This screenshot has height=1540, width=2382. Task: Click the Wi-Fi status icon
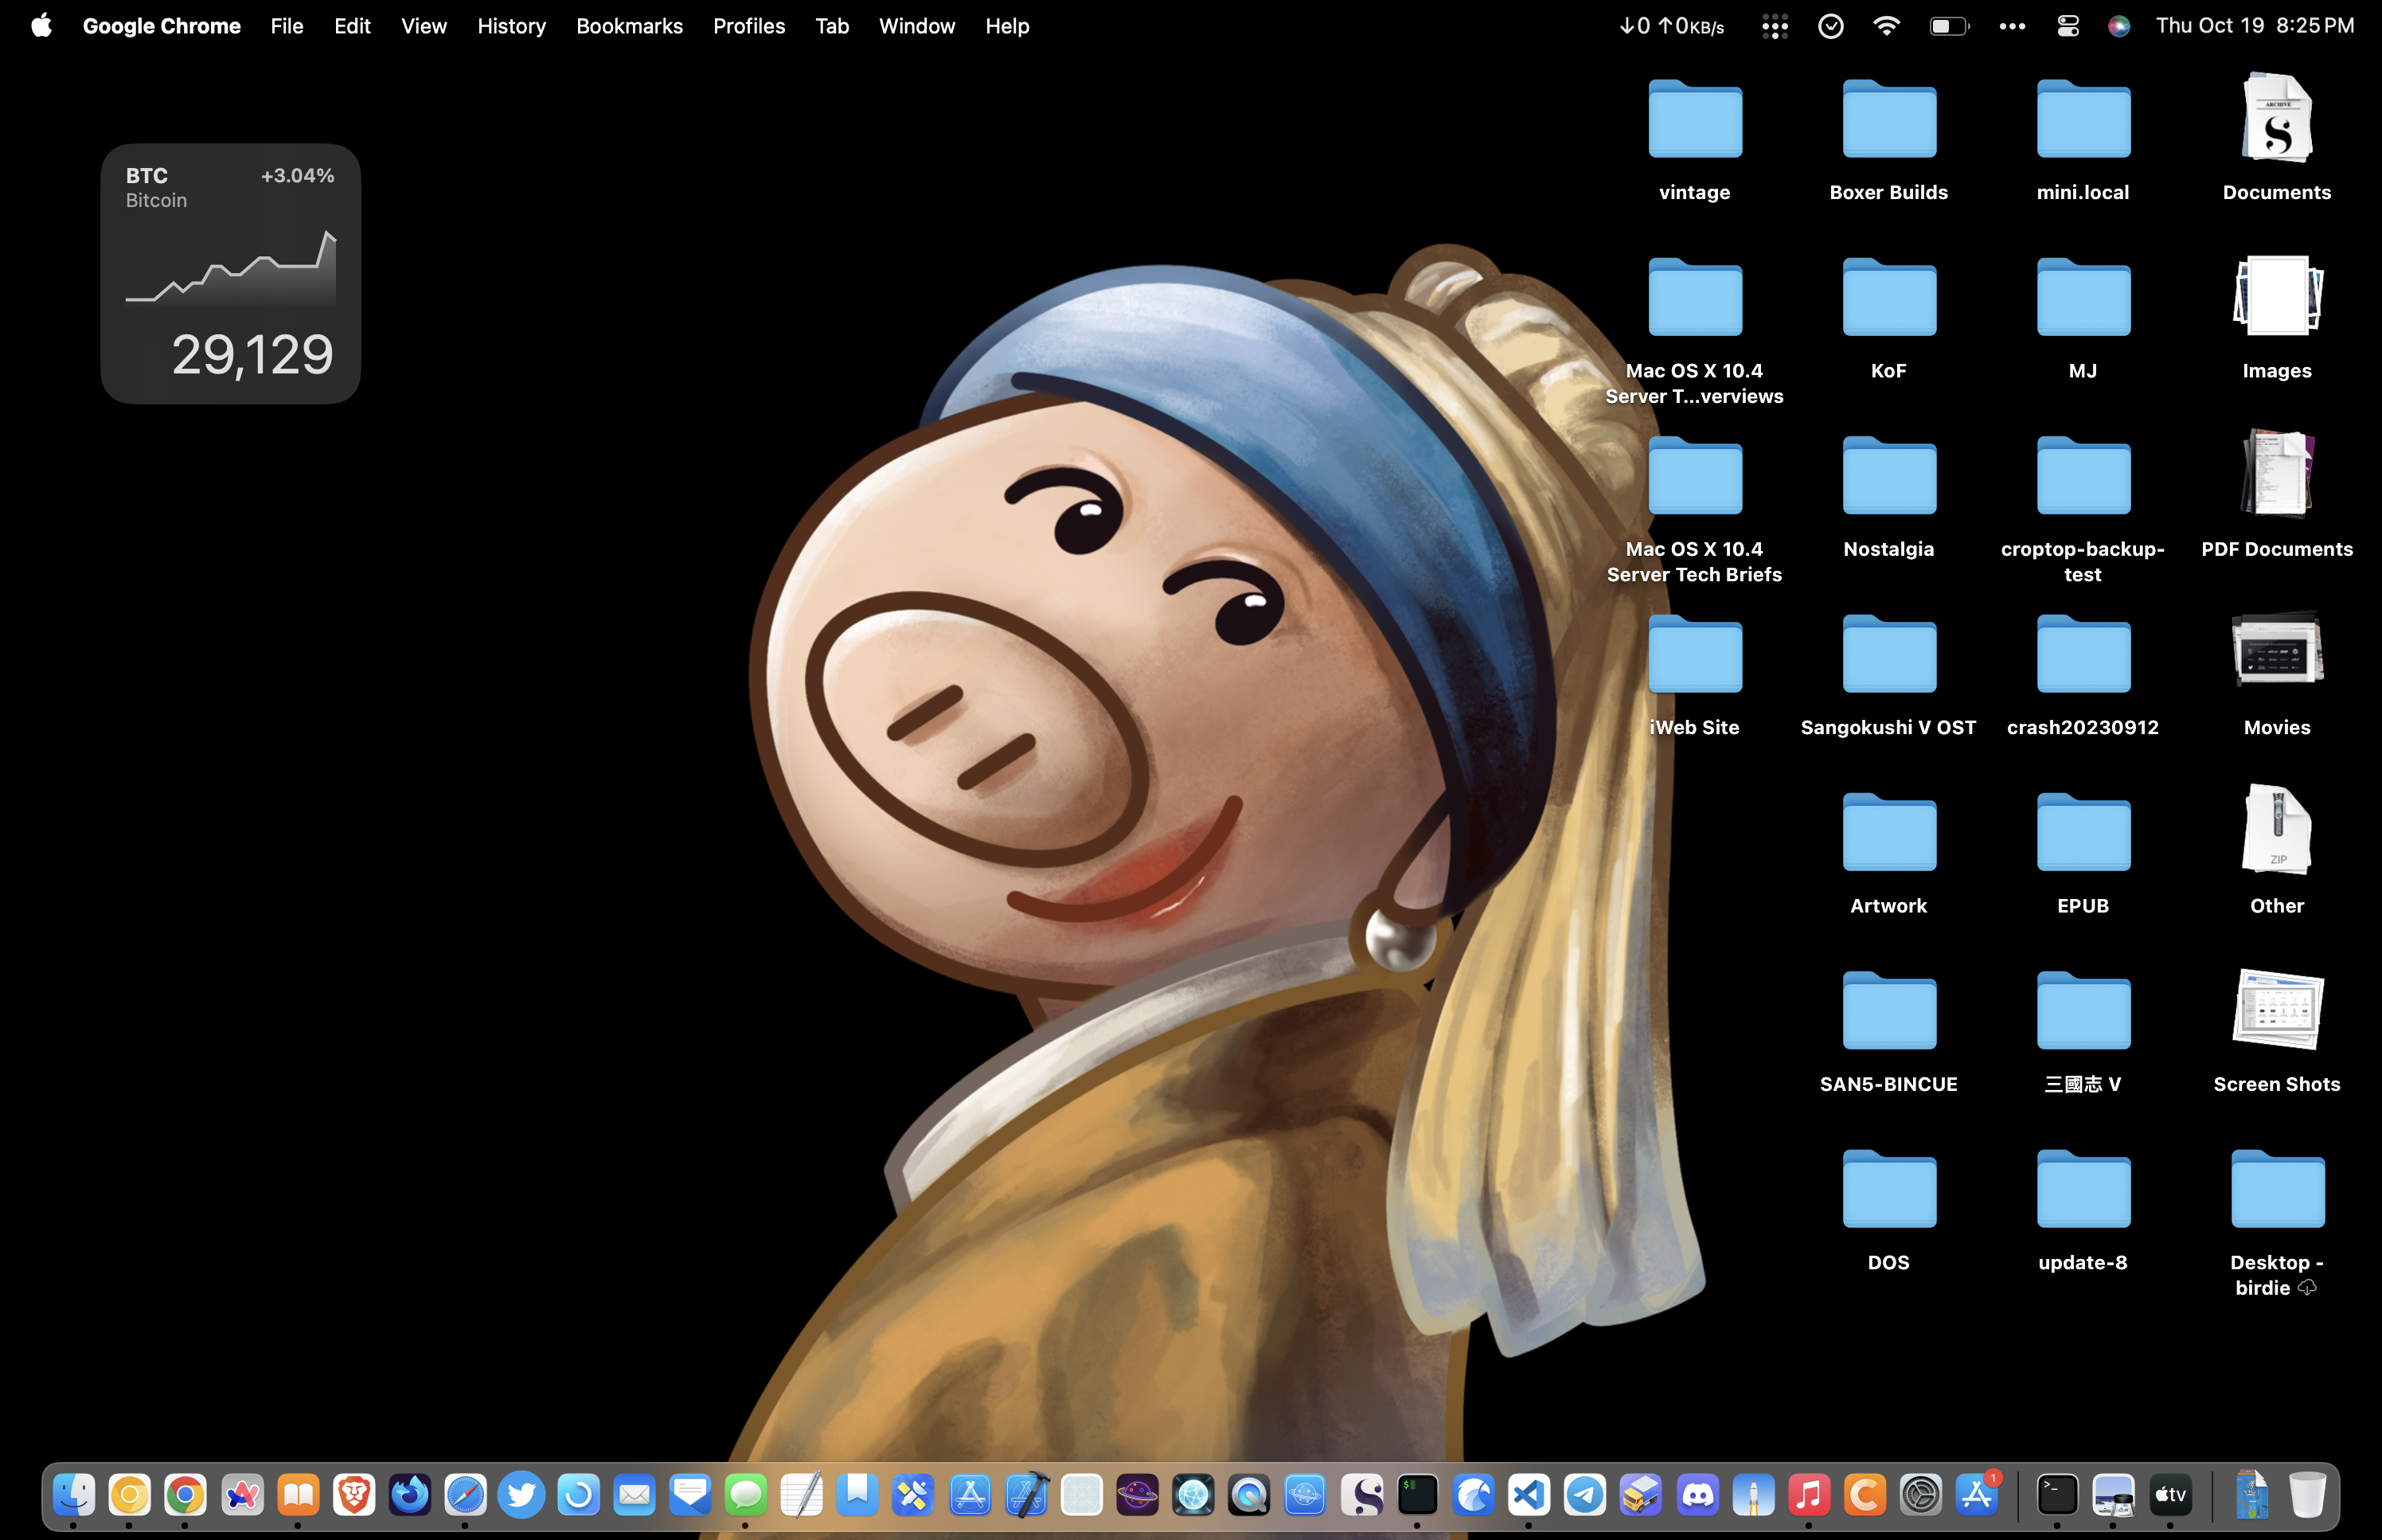[x=1885, y=26]
